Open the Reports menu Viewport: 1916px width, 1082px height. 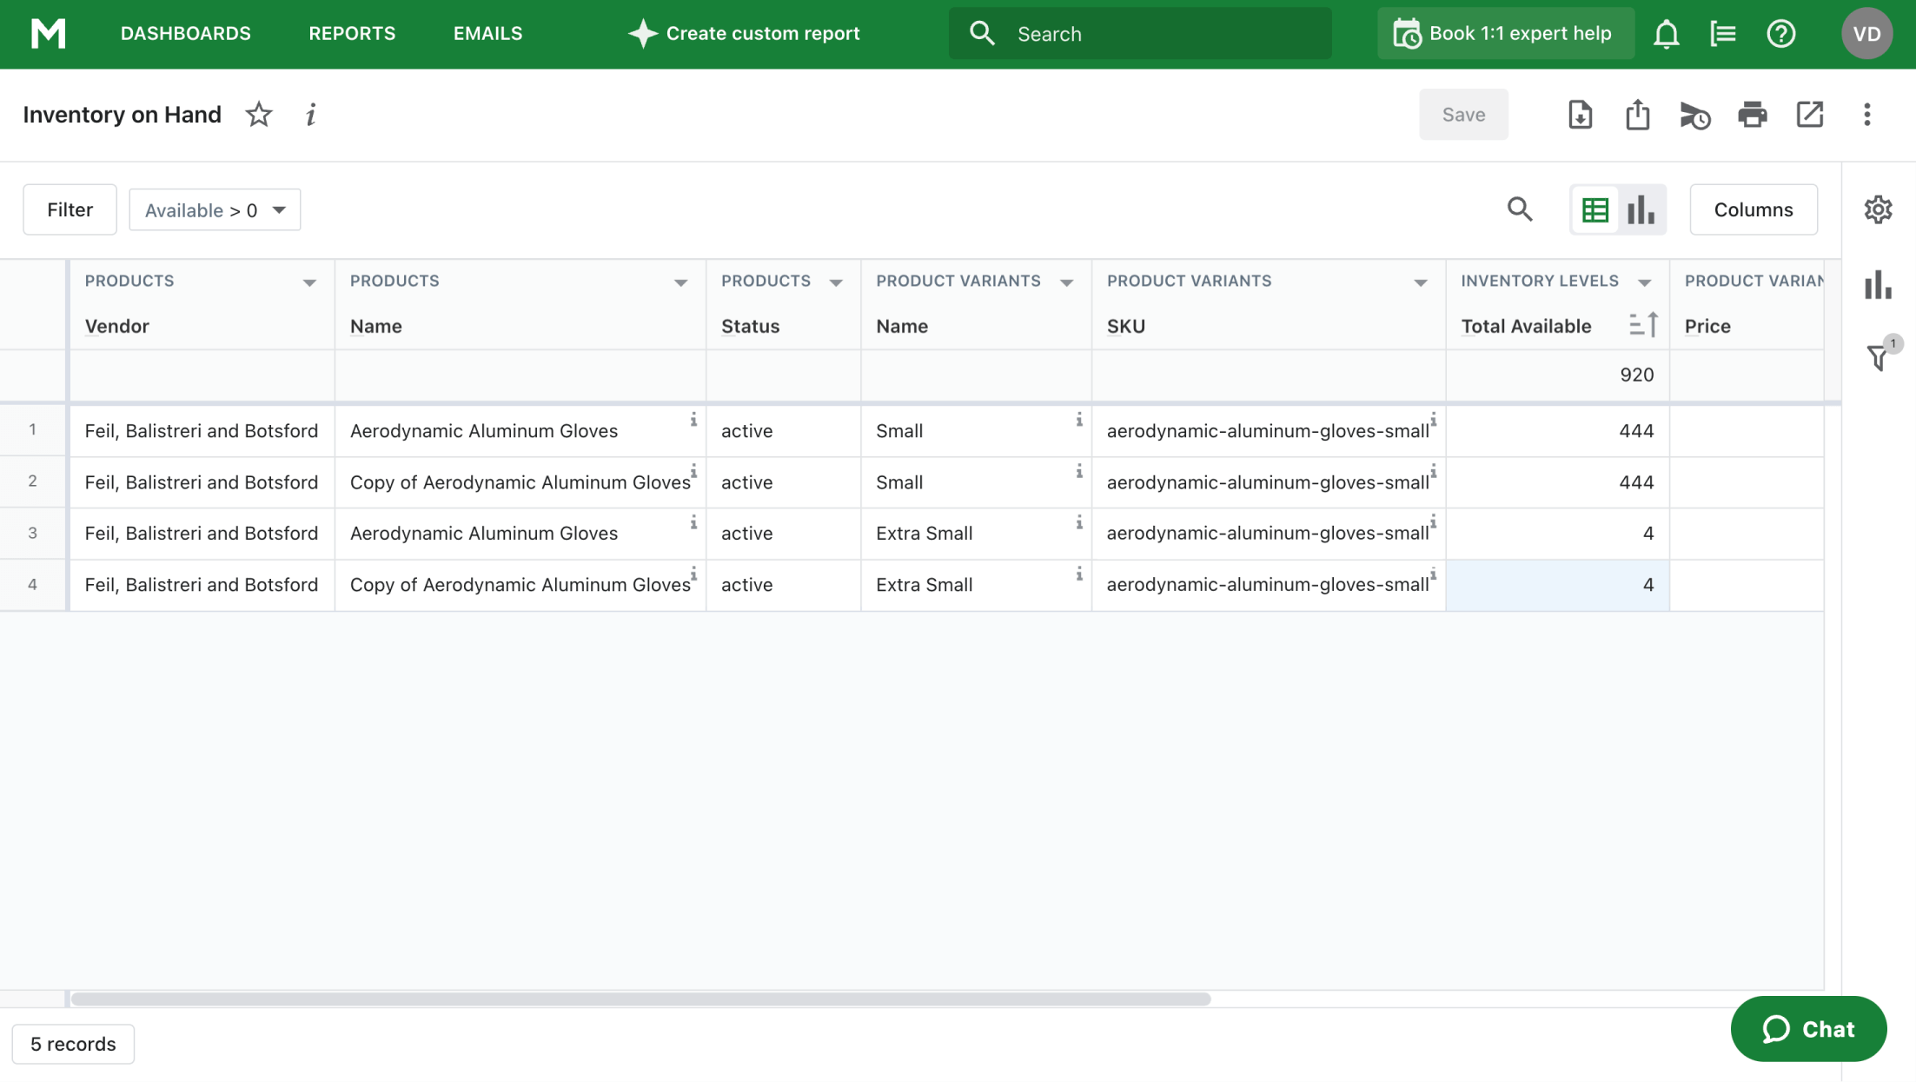click(352, 33)
